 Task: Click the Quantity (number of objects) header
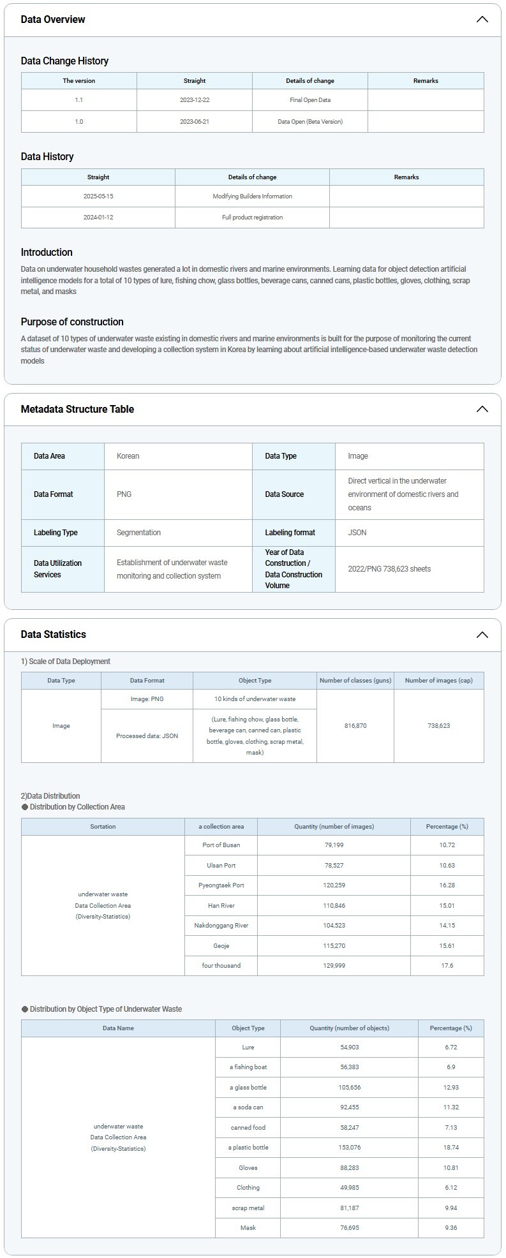pos(349,1028)
